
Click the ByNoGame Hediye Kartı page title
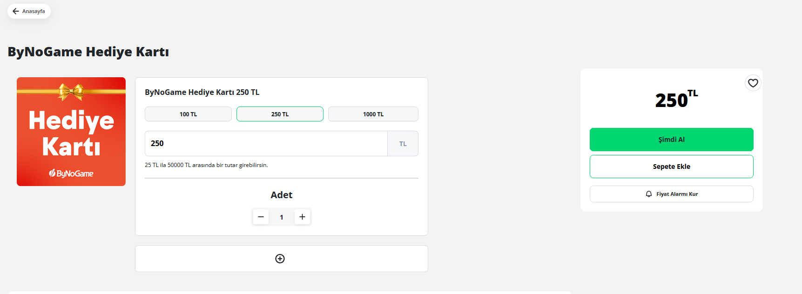88,52
